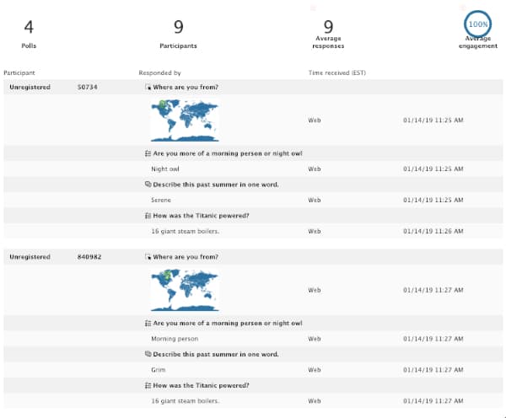The image size is (506, 418).
Task: Click clickable-image icon for participant 50734's first question
Action: click(148, 87)
